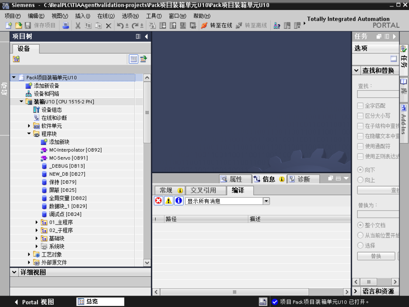The image size is (409, 307).
Task: Click the Cut scissors icon
Action: 78,25
